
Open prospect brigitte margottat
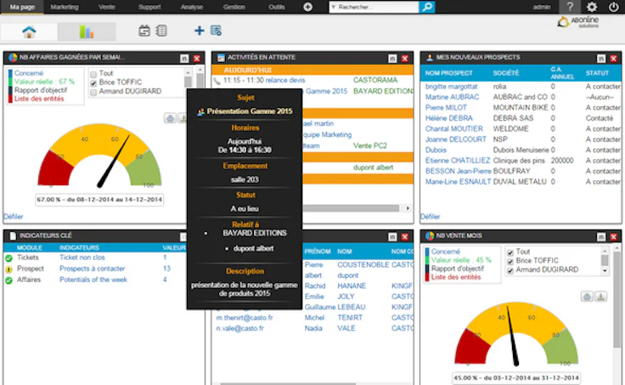tap(451, 87)
